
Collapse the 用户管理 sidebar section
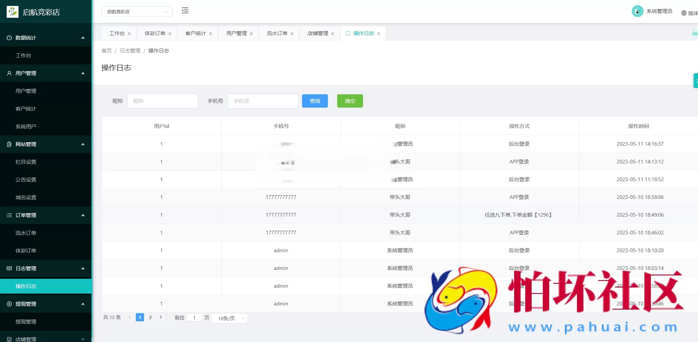[83, 73]
